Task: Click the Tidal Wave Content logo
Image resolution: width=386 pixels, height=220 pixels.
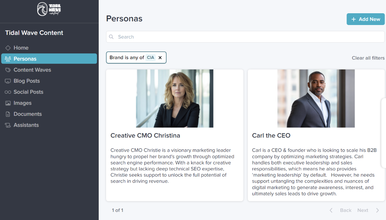Action: 49,9
